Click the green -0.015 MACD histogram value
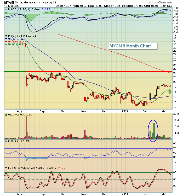Image resolution: width=183 pixels, height=196 pixels. pyautogui.click(x=57, y=9)
